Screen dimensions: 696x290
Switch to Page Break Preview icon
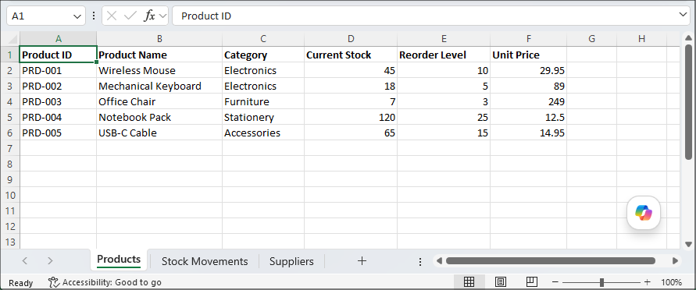click(532, 282)
